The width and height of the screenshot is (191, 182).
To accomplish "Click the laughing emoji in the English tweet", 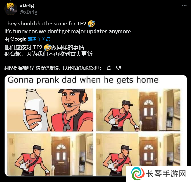I will (91, 24).
